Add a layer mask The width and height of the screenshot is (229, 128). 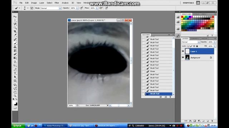(x=195, y=121)
